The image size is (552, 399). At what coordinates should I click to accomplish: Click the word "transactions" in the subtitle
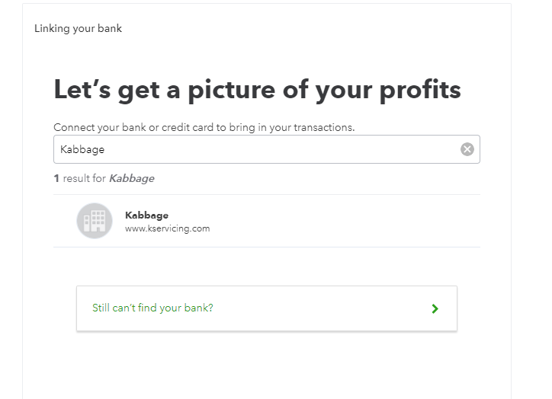[x=321, y=127]
